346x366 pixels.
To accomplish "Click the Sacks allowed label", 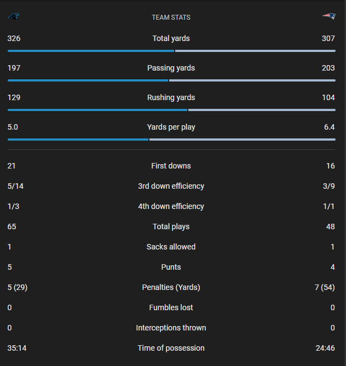I will click(171, 247).
